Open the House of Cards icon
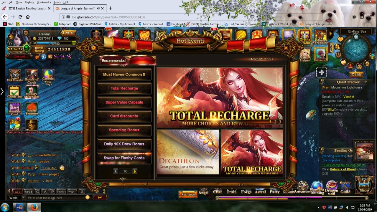Image resolution: width=377 pixels, height=212 pixels. click(x=32, y=76)
